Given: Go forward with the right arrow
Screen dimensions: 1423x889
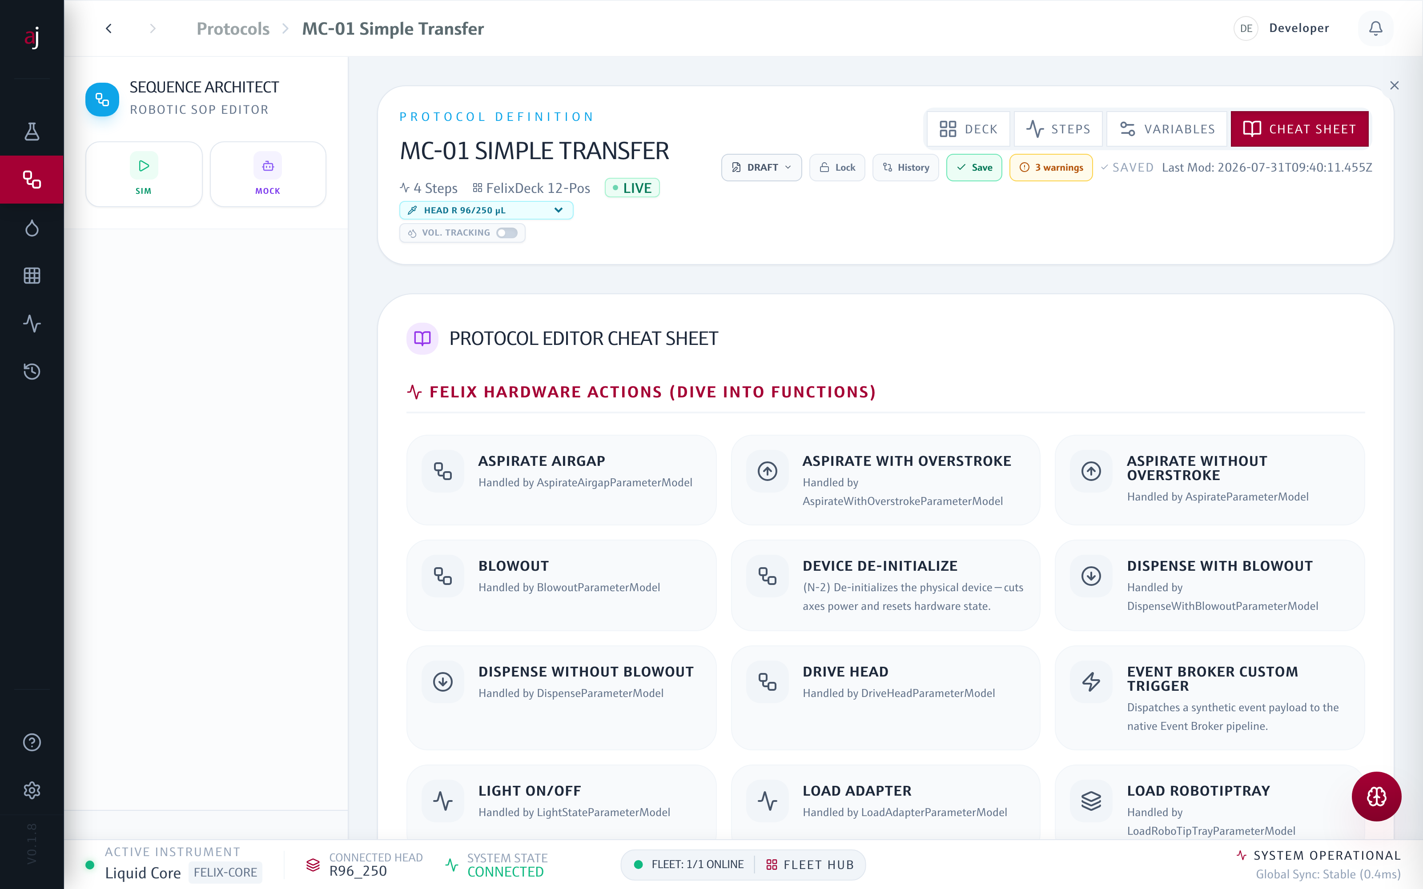Looking at the screenshot, I should (153, 28).
